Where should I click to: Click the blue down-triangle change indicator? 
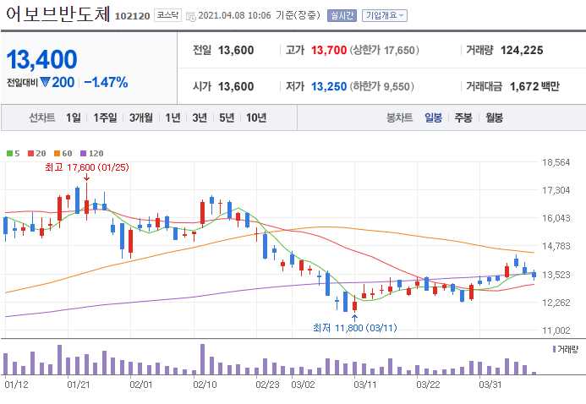click(45, 82)
